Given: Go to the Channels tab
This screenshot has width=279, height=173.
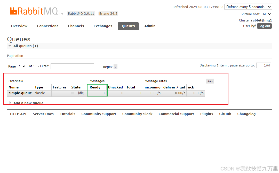Looking at the screenshot, I should [x=76, y=26].
